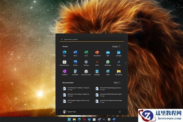Click the pinned apps page dots

[126, 63]
